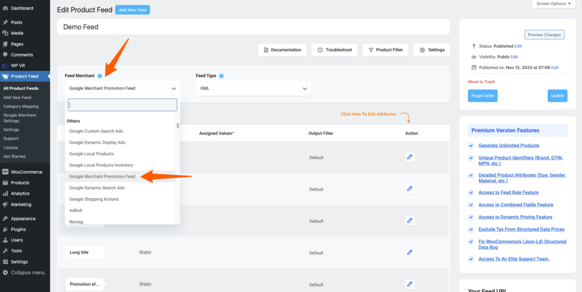Click the Comments bubble icon in sidebar
The height and width of the screenshot is (292, 582).
(x=5, y=55)
